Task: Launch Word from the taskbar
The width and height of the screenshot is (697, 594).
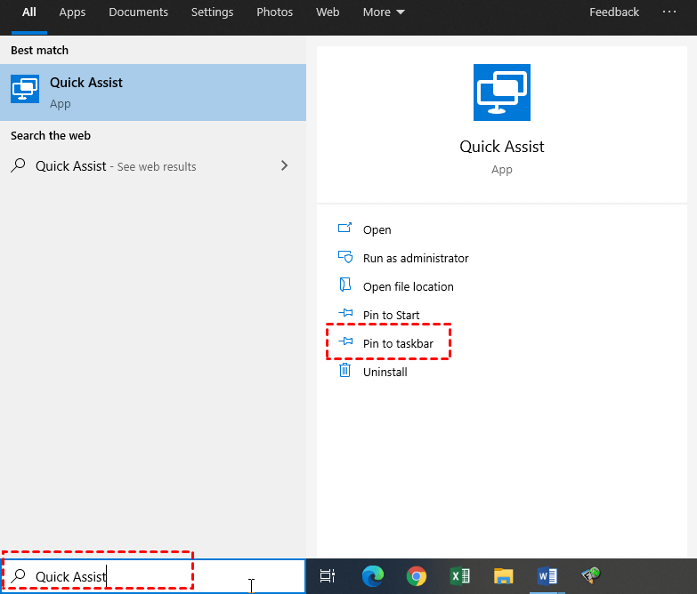Action: [547, 576]
